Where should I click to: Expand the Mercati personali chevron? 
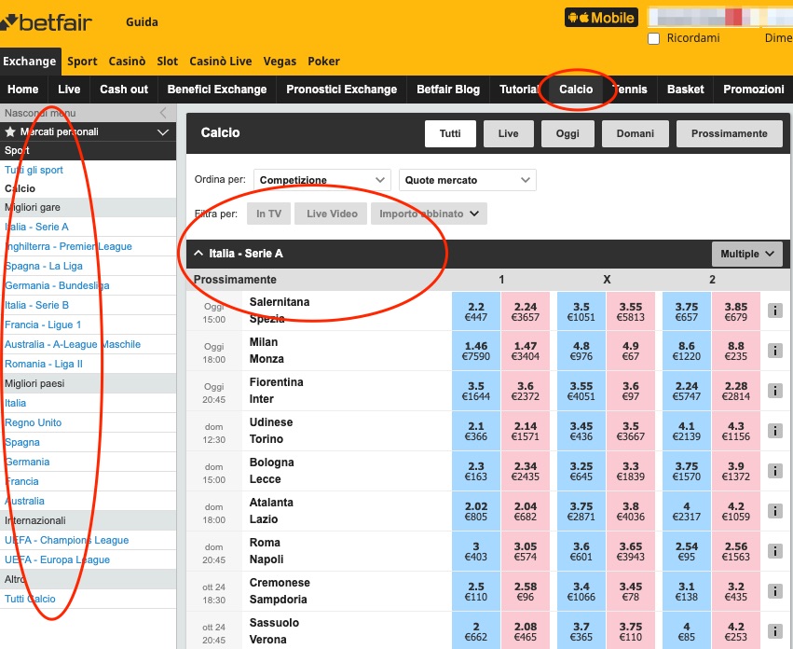click(x=163, y=132)
